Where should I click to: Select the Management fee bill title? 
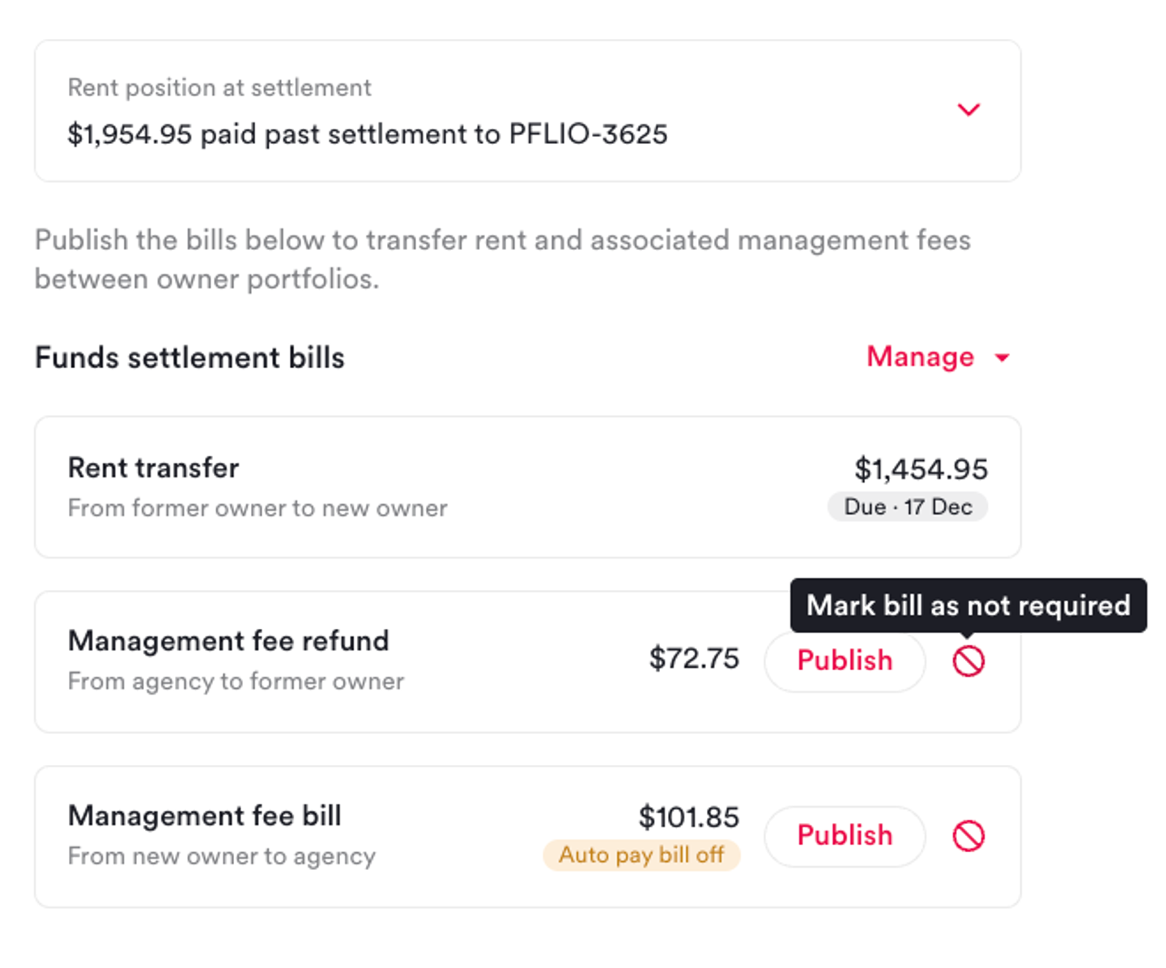[205, 816]
